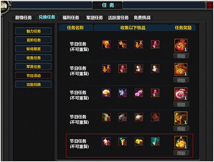Select the green fruit bag reward icon
This screenshot has width=214, height=162.
pos(181,142)
